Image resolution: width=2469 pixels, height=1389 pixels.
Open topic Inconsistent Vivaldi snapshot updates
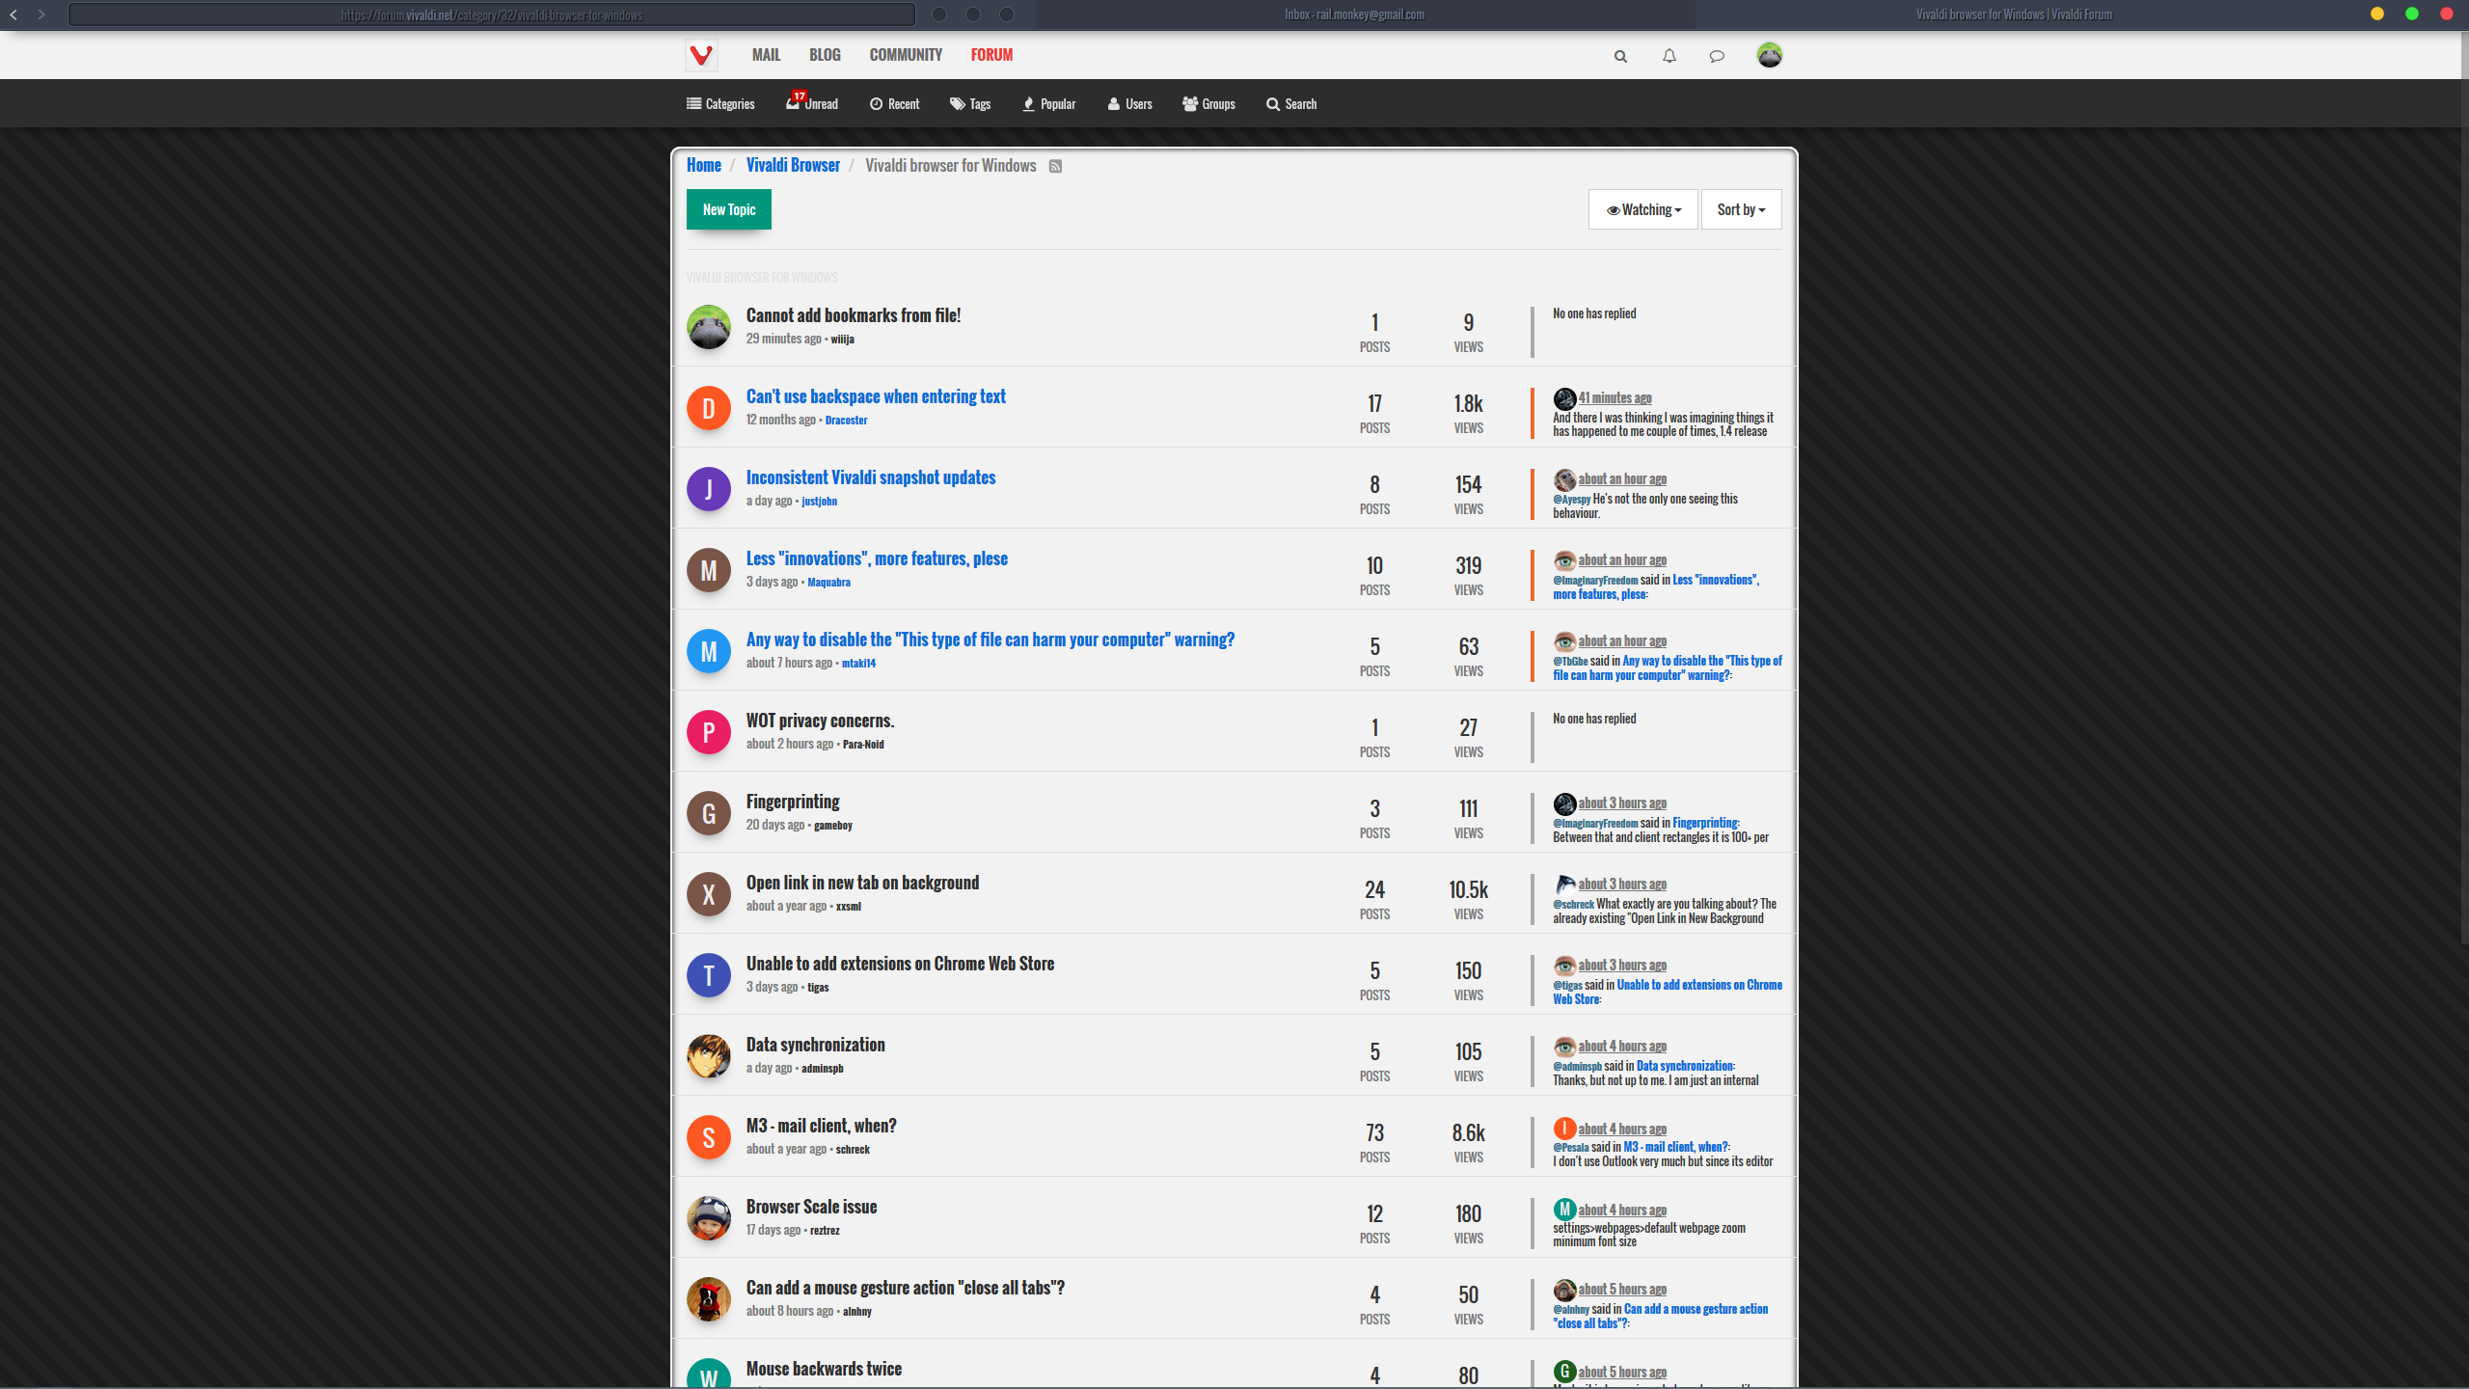pyautogui.click(x=871, y=477)
